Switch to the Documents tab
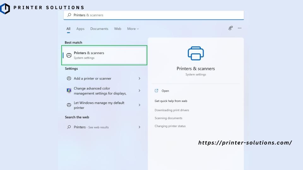Viewport: 303px width, 170px height. click(99, 29)
